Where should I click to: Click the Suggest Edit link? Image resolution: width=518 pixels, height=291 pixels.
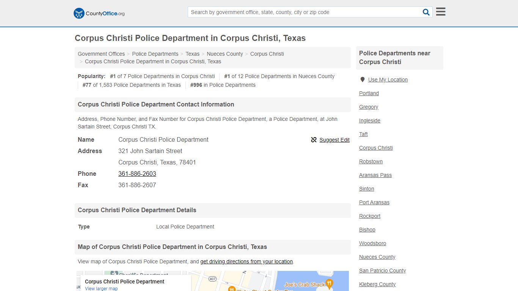[x=334, y=140]
